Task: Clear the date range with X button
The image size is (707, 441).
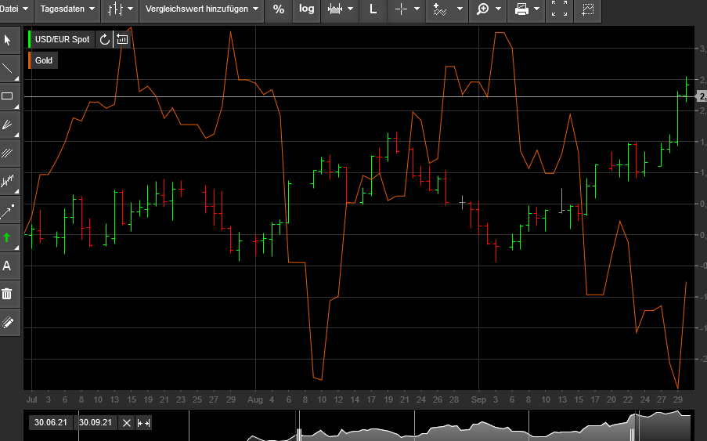Action: 127,423
